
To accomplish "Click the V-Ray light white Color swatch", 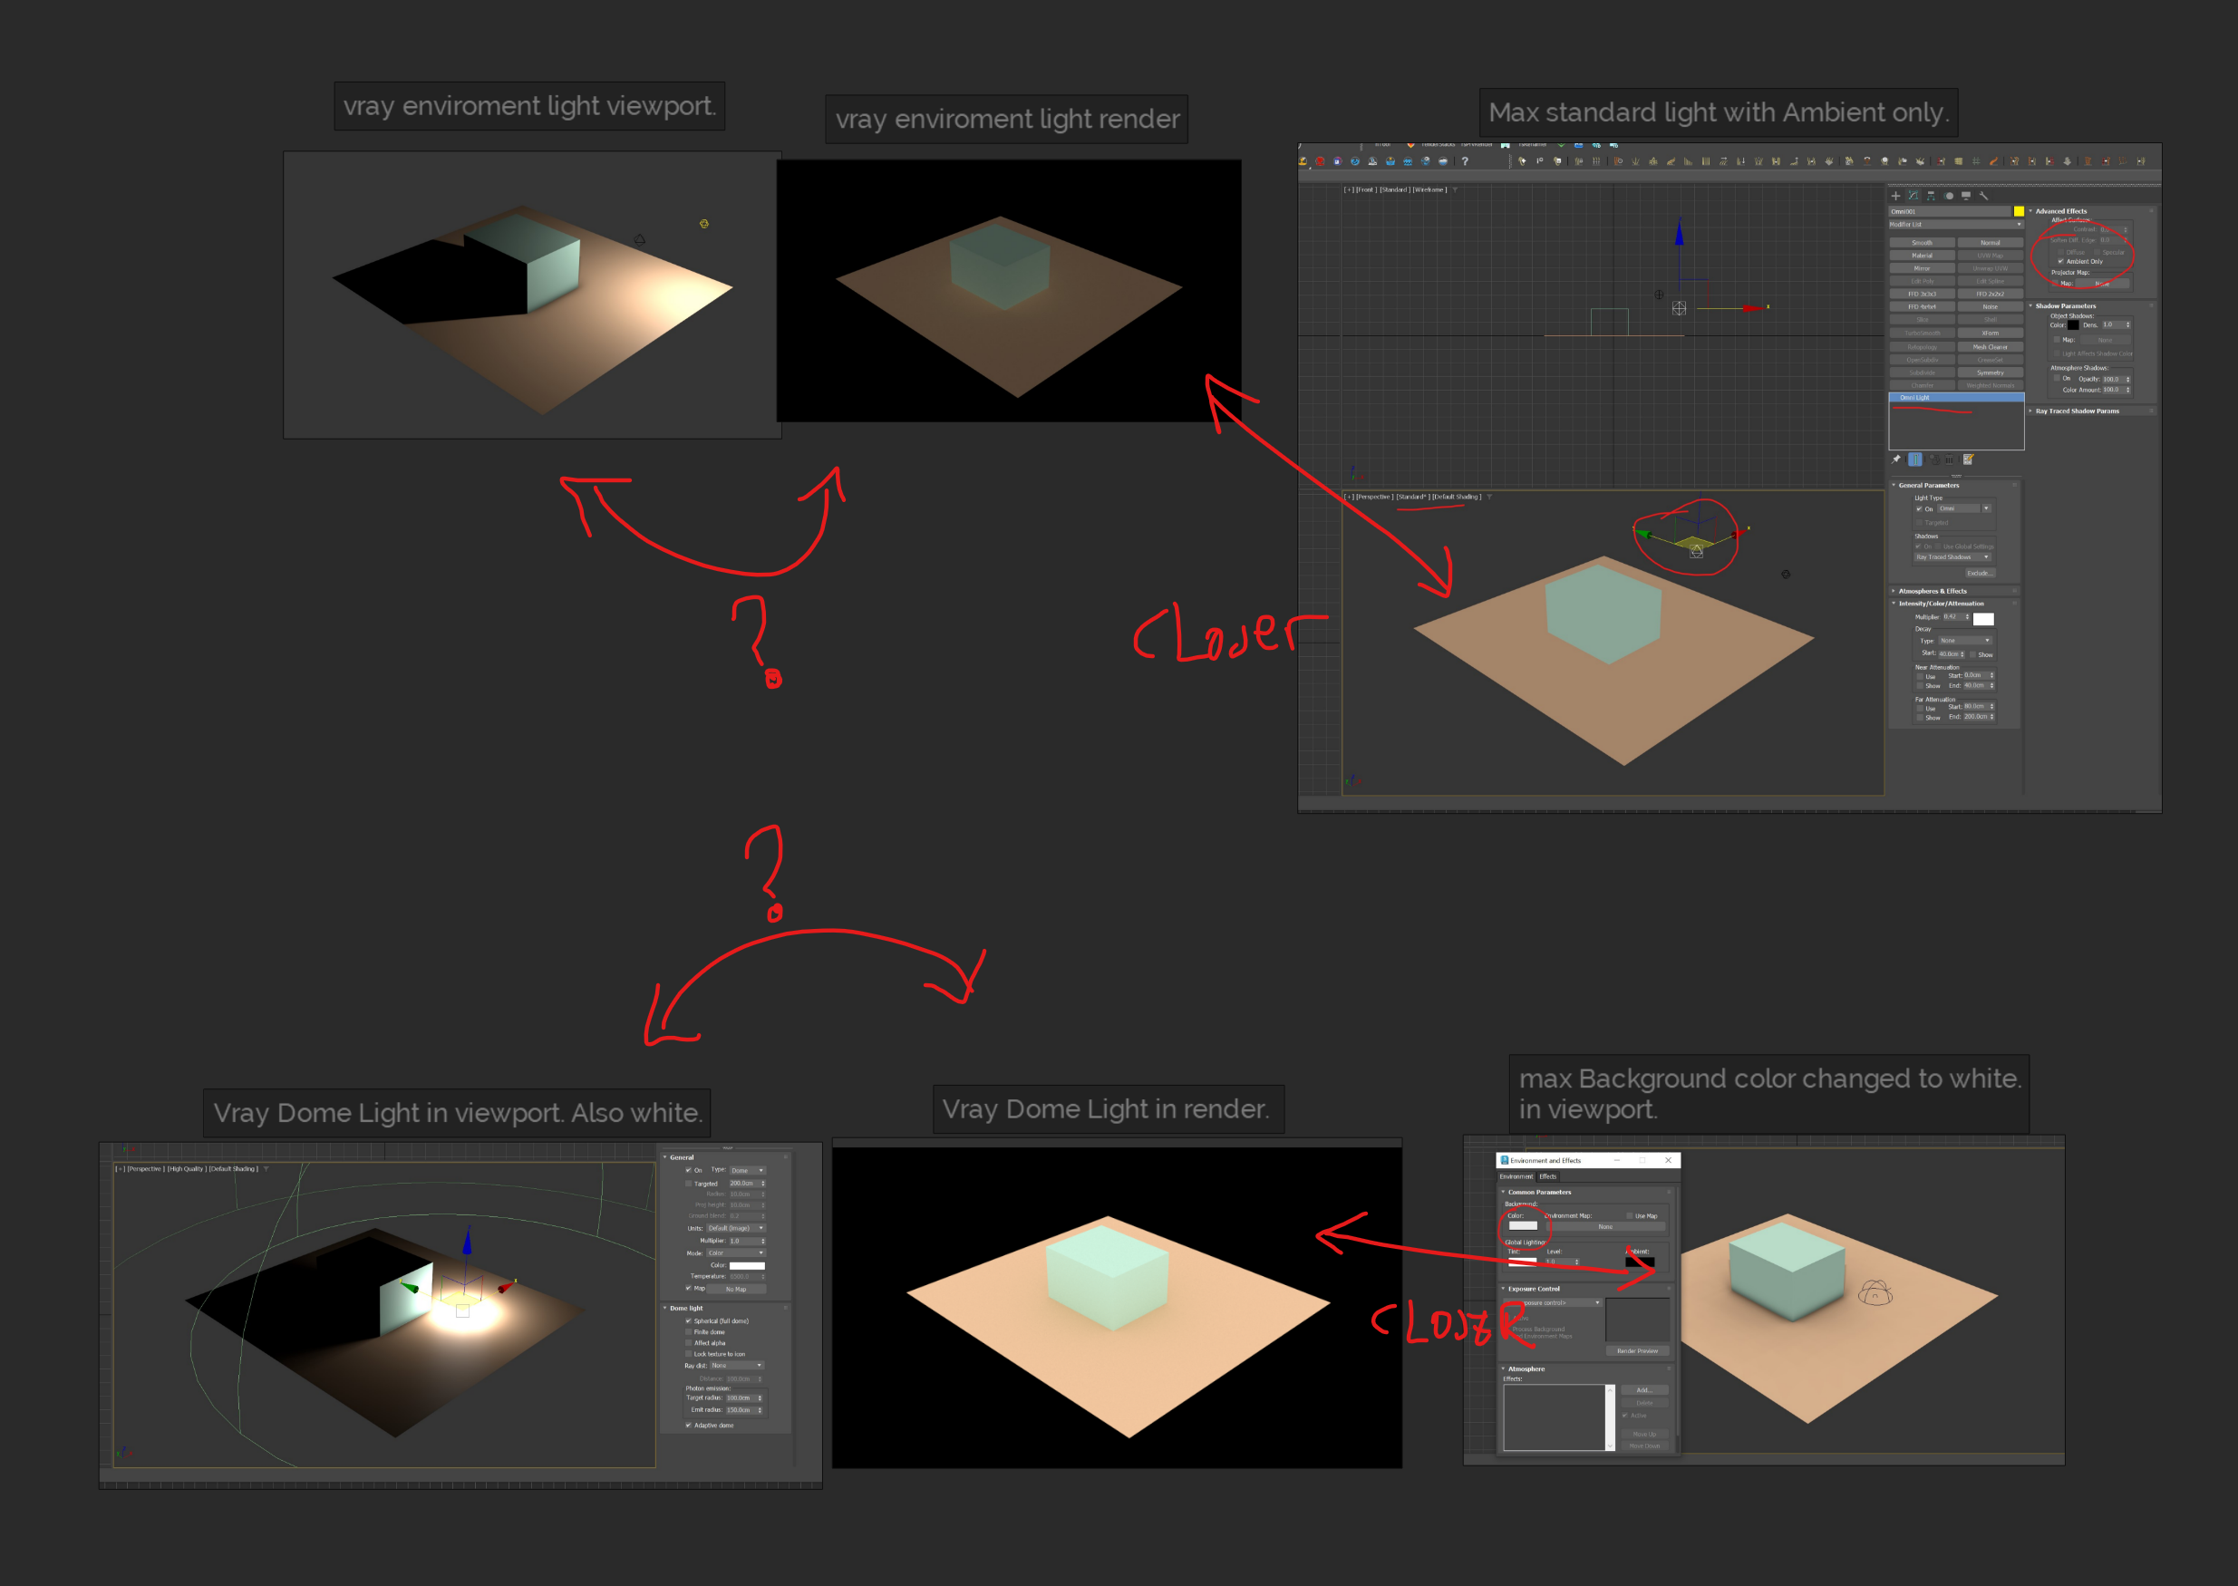I will pos(747,1266).
